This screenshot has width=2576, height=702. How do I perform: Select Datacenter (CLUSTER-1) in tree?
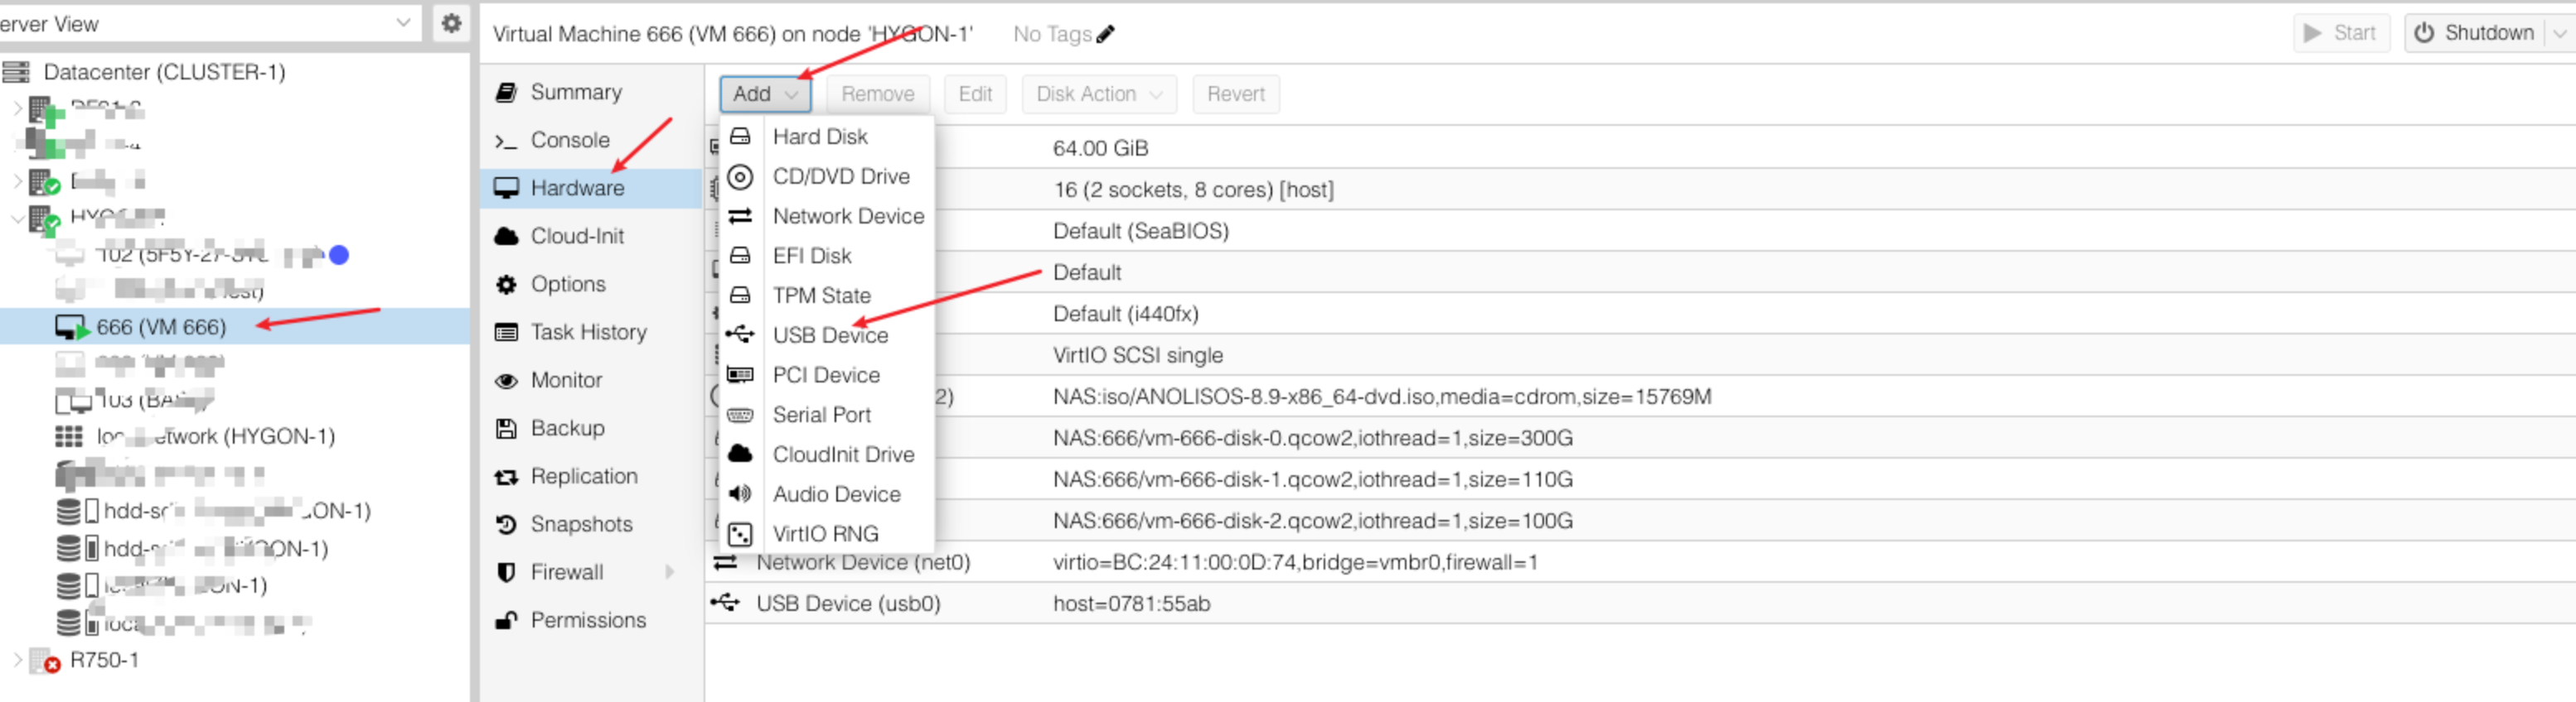[164, 72]
